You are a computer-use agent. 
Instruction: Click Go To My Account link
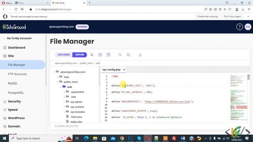click(19, 38)
